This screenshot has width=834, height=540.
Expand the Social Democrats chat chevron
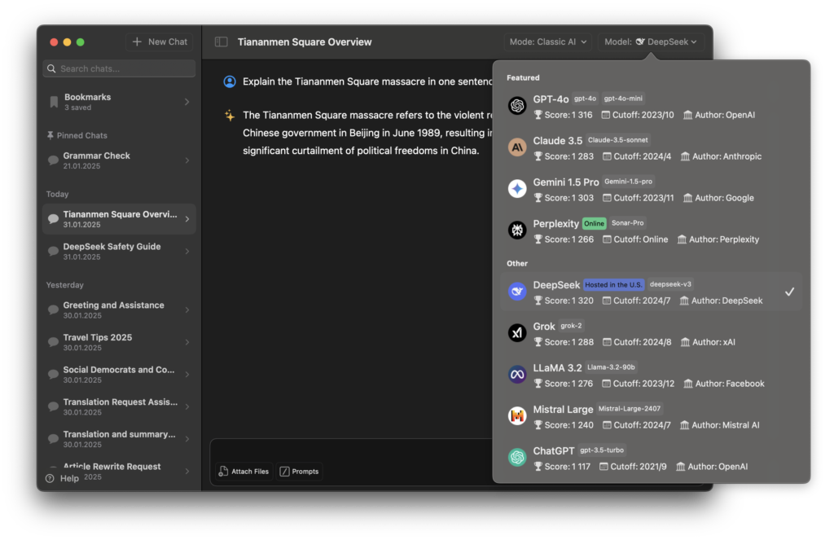187,375
